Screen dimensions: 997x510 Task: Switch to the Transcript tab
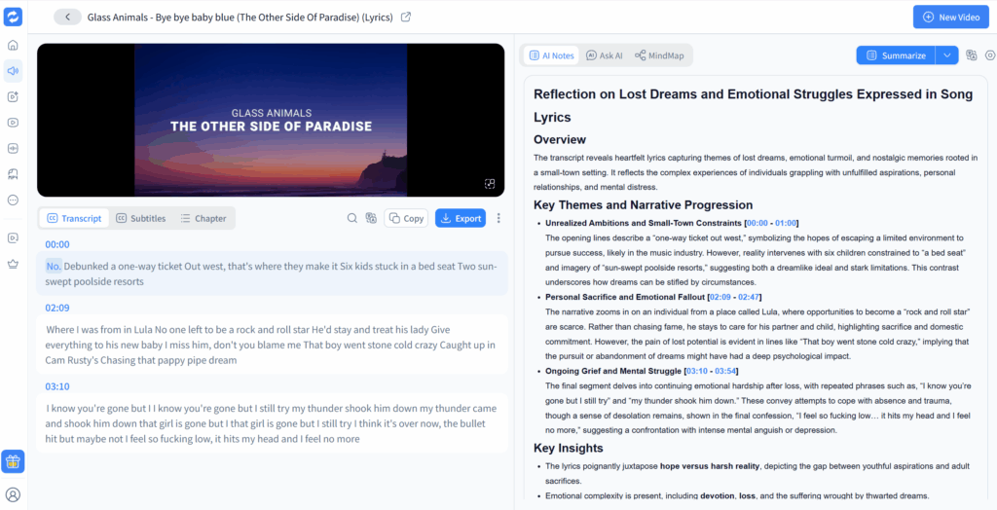click(74, 218)
